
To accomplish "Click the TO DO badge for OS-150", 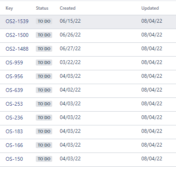I will click(x=44, y=159).
